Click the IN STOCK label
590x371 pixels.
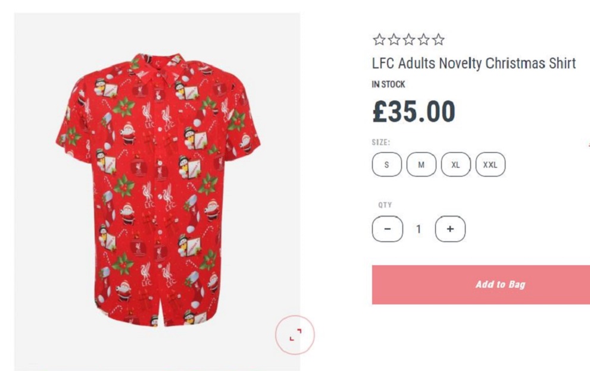pyautogui.click(x=388, y=84)
